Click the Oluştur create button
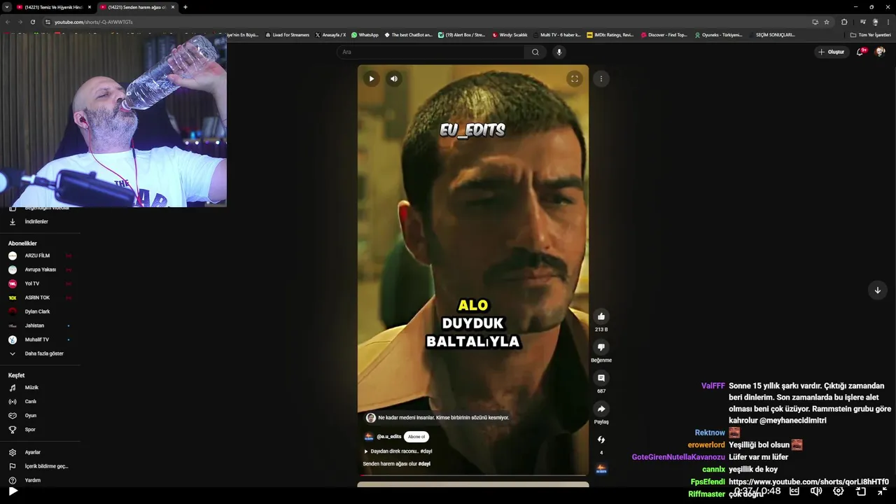The width and height of the screenshot is (896, 504). point(832,52)
